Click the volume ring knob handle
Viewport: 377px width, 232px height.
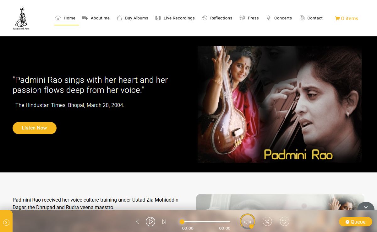[251, 226]
